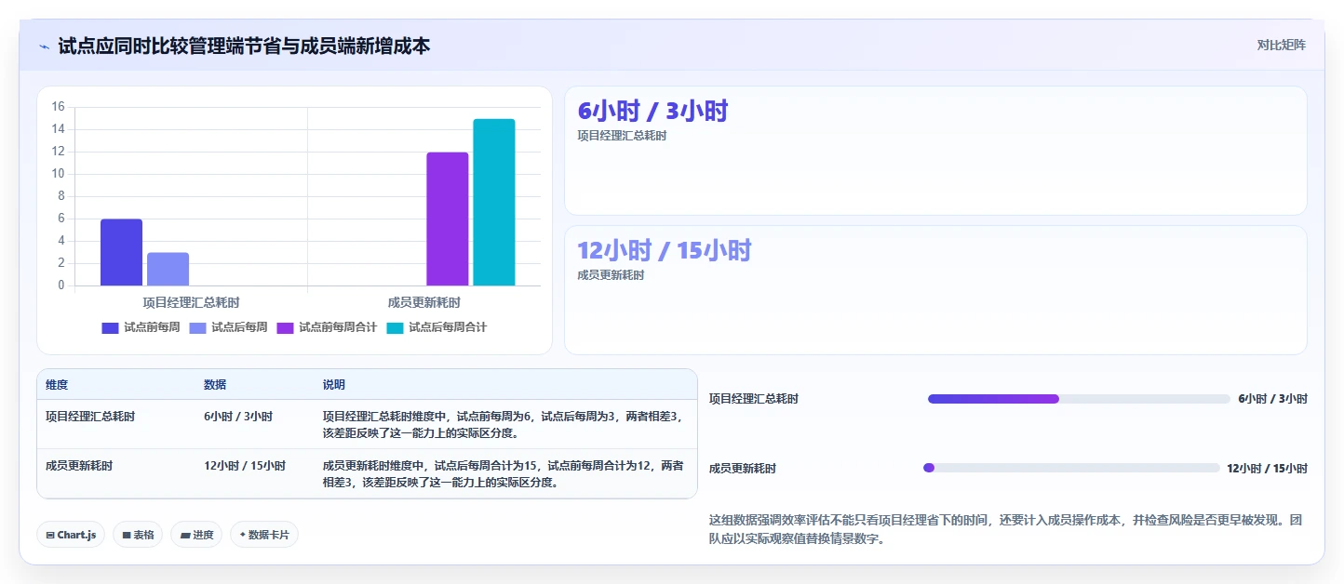The image size is (1344, 584).
Task: Click the 成员更新耗时 row description text
Action: [503, 474]
